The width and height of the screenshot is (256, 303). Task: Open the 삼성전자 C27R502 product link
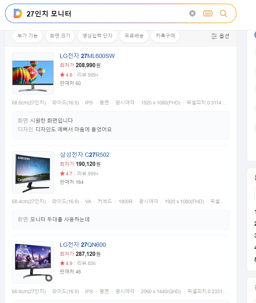point(85,155)
